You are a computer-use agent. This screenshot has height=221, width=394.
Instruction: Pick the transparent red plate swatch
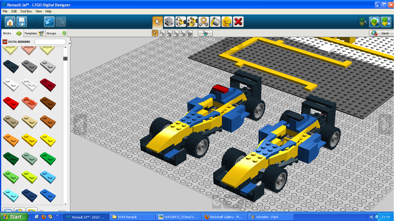click(29, 103)
